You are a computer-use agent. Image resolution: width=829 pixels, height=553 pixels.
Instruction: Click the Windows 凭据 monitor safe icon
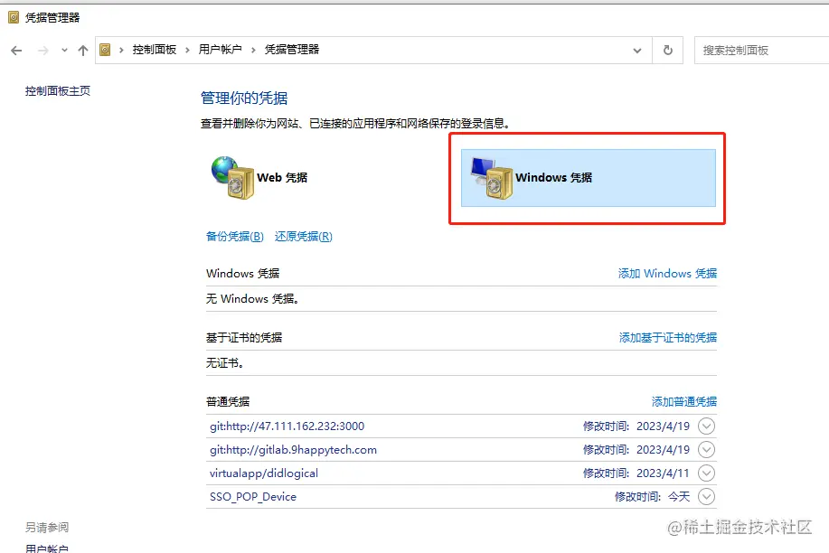tap(492, 179)
